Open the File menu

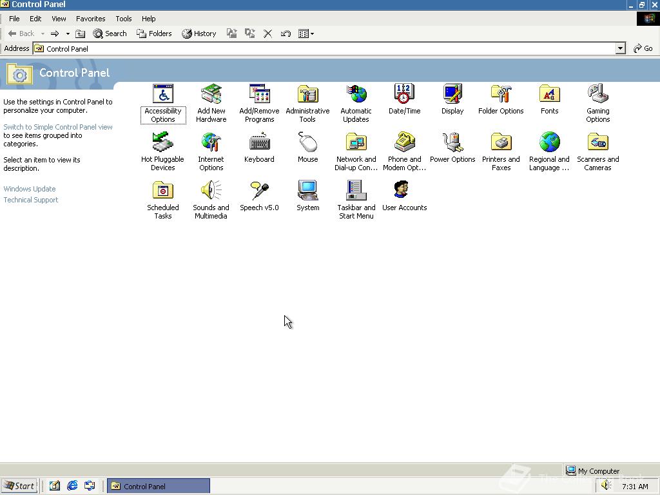(x=14, y=19)
